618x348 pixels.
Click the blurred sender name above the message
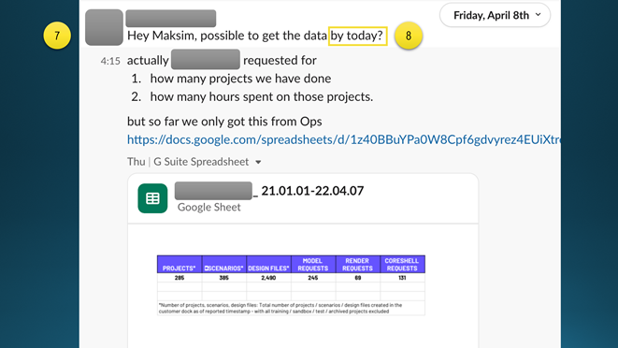(x=171, y=19)
